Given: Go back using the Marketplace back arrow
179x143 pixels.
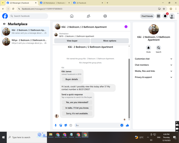Looking at the screenshot, I should tap(4, 24).
